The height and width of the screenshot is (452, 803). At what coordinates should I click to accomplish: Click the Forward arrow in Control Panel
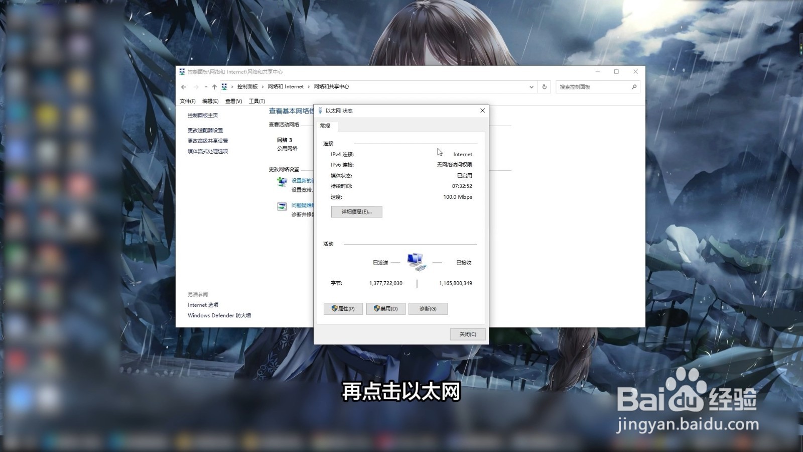click(x=196, y=87)
